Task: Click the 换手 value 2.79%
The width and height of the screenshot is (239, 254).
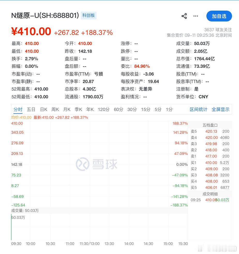Action: 32,59
